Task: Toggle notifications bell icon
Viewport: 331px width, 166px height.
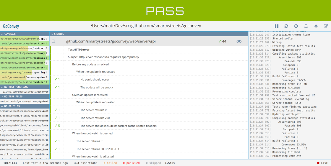Action: click(x=306, y=26)
